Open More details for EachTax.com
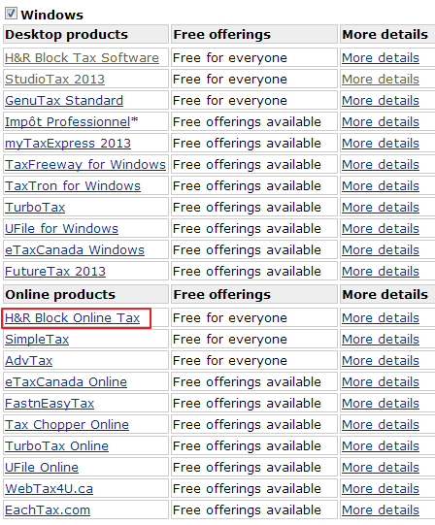The image size is (435, 525). click(381, 510)
